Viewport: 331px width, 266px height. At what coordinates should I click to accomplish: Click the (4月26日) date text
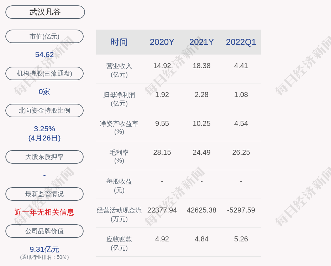click(x=44, y=138)
